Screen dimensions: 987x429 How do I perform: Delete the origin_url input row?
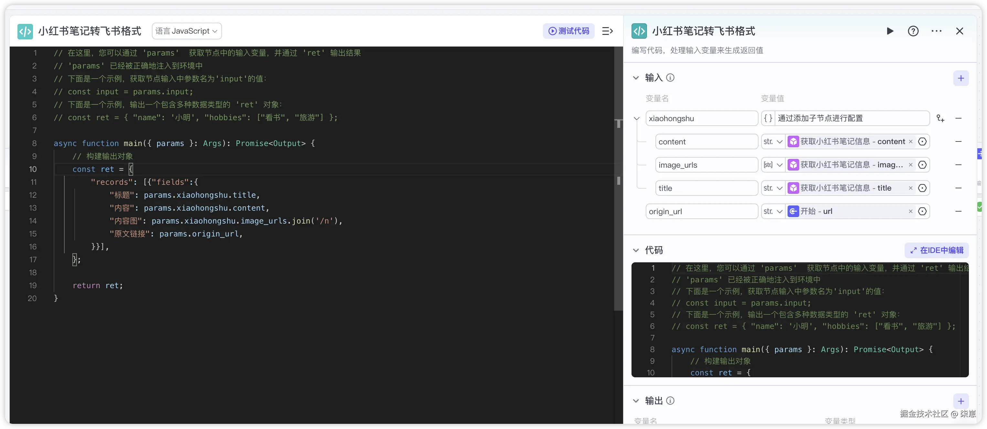[958, 212]
